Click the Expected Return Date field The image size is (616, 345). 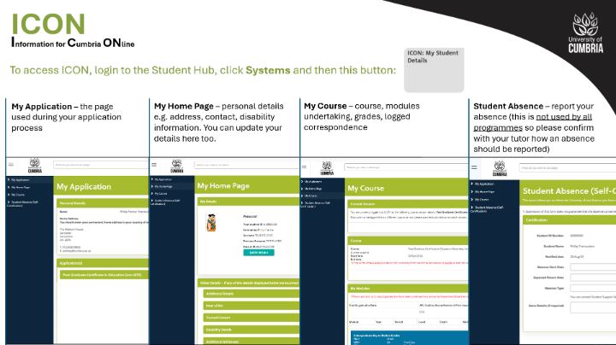click(x=593, y=278)
